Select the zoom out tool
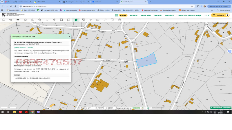This screenshot has width=232, height=130. 40,20
